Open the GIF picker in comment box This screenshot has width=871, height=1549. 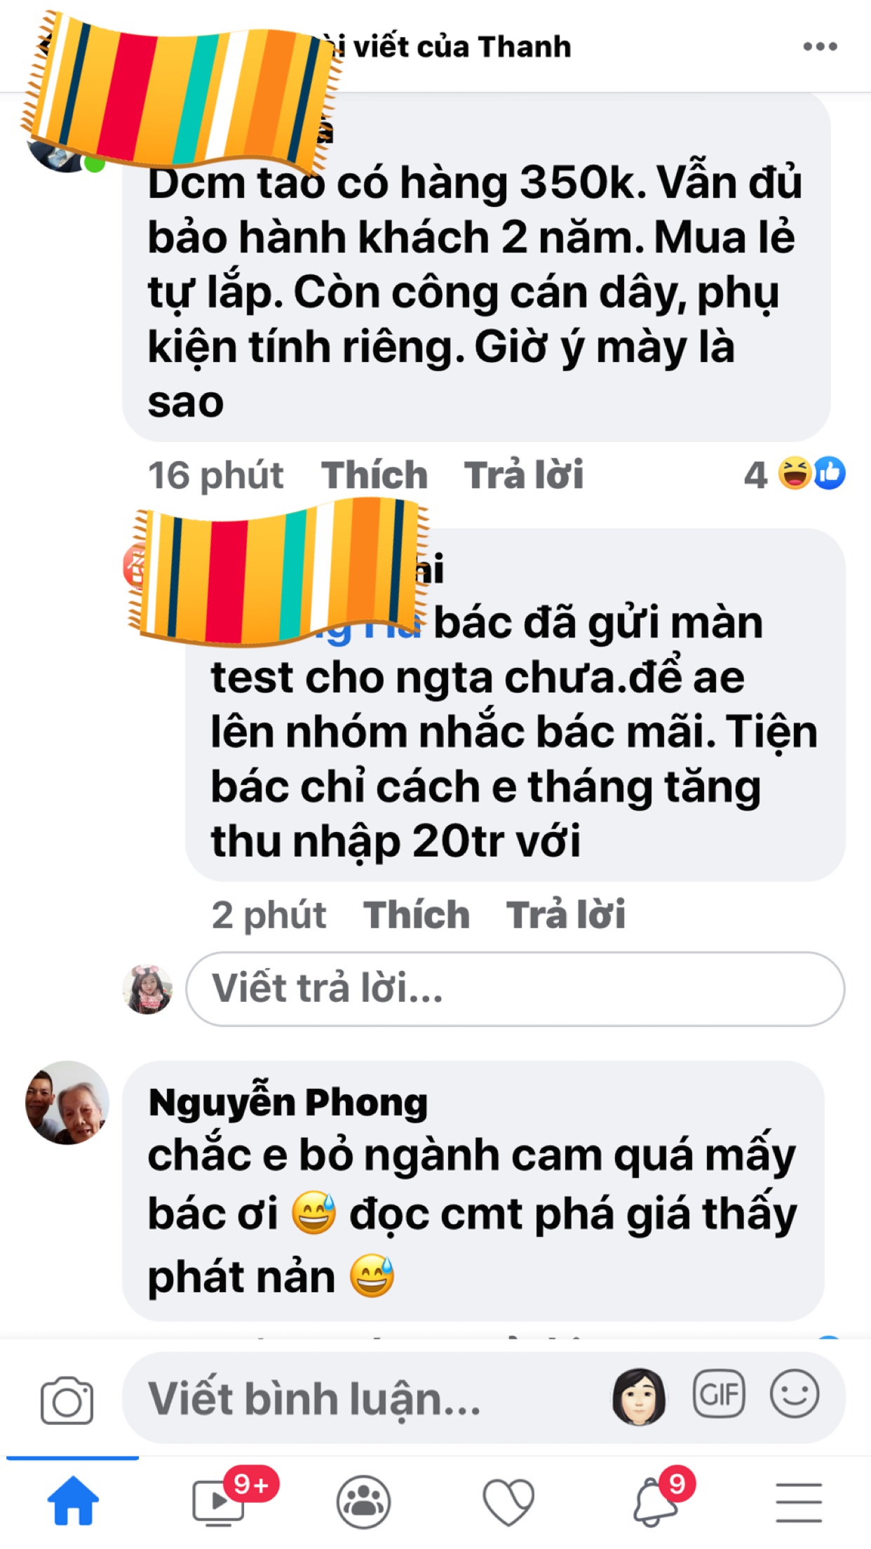tap(718, 1393)
